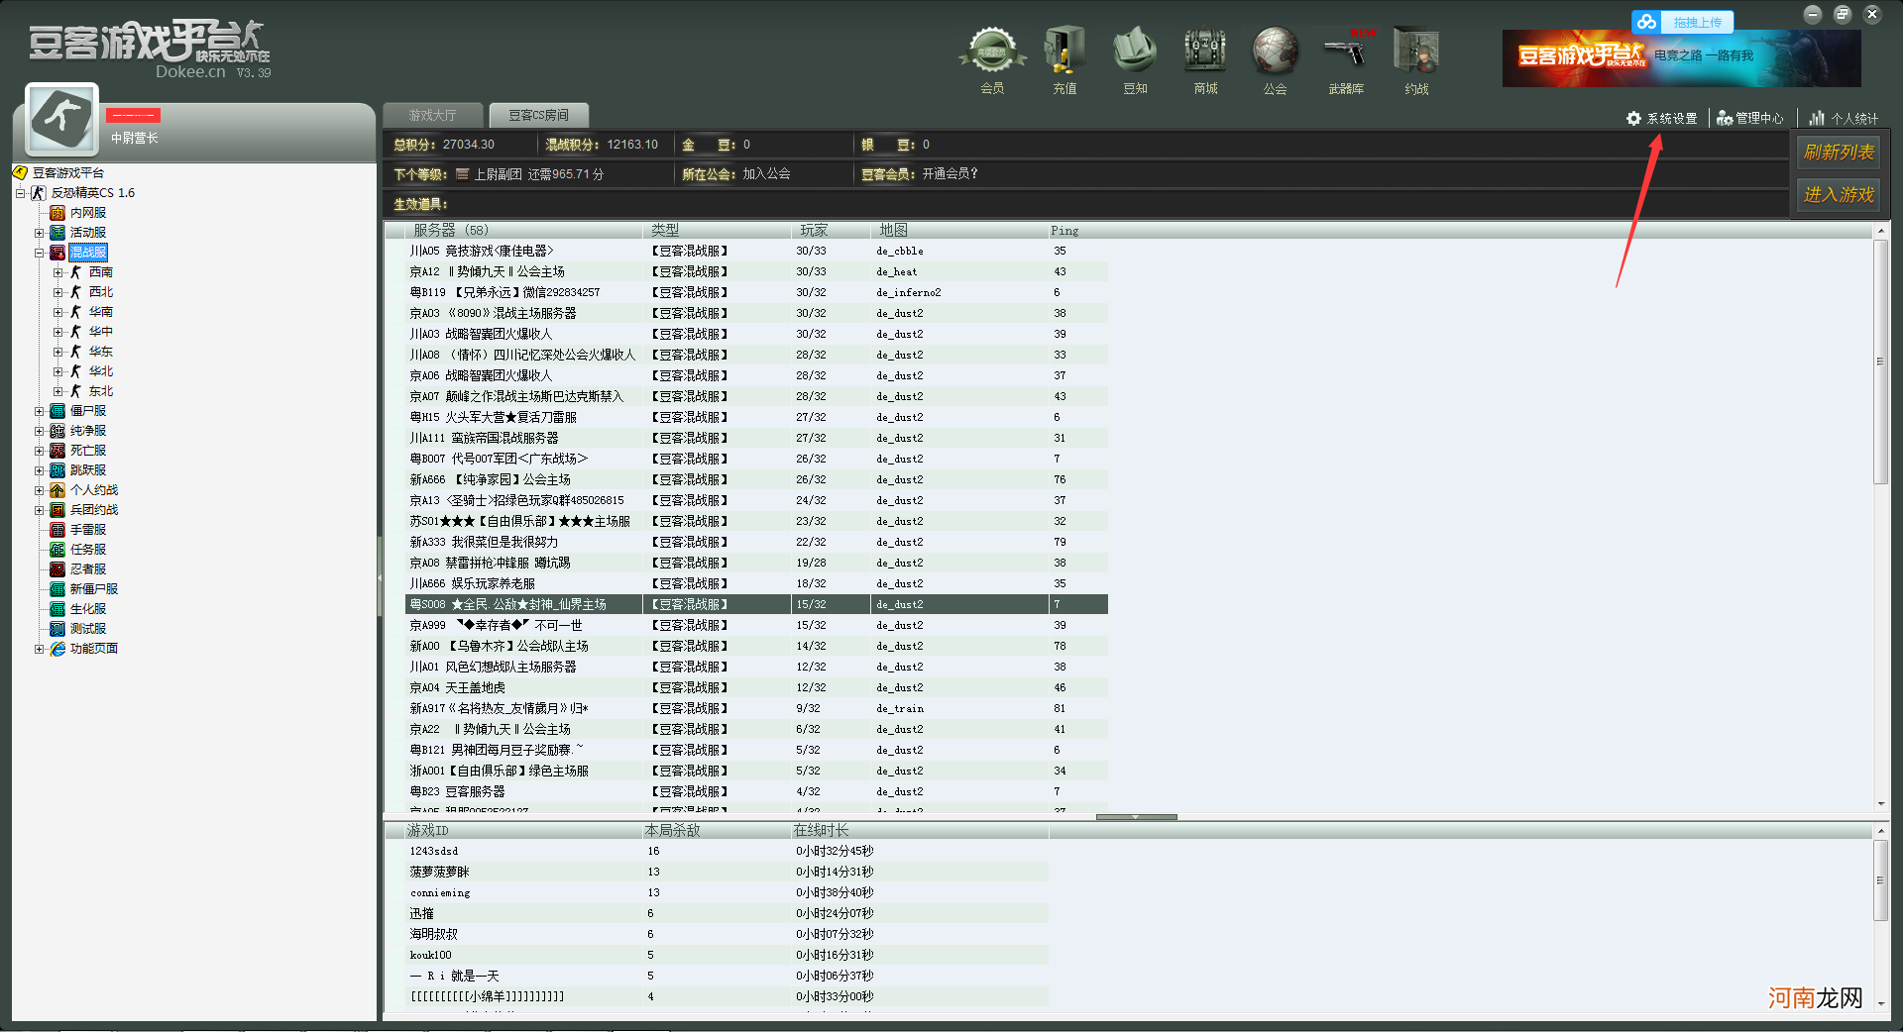The height and width of the screenshot is (1032, 1903).
Task: Select 跳跃服 icon in tree
Action: pos(57,470)
